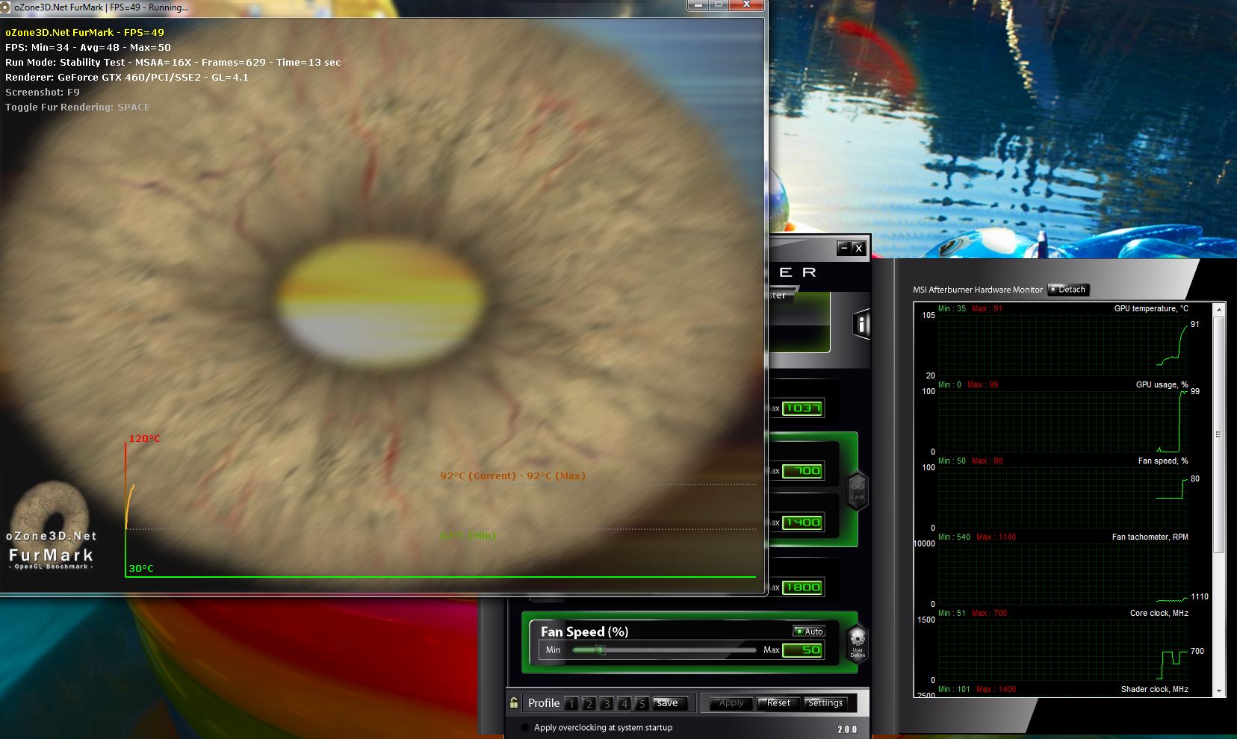Click the Fan speed graph
This screenshot has width=1237, height=739.
pyautogui.click(x=1062, y=497)
